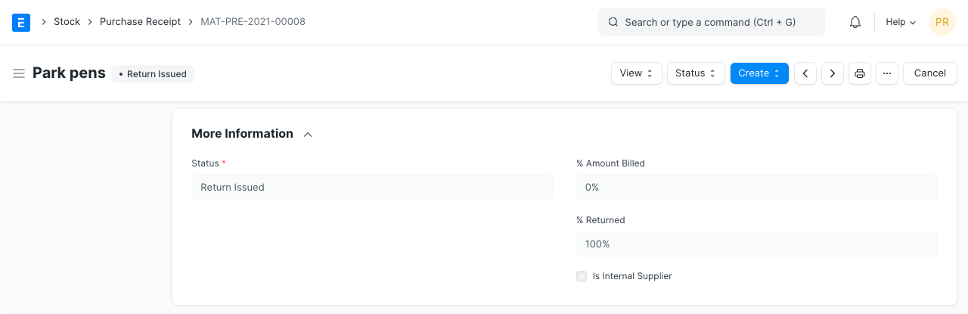
Task: Open the Status dropdown button
Action: (695, 73)
